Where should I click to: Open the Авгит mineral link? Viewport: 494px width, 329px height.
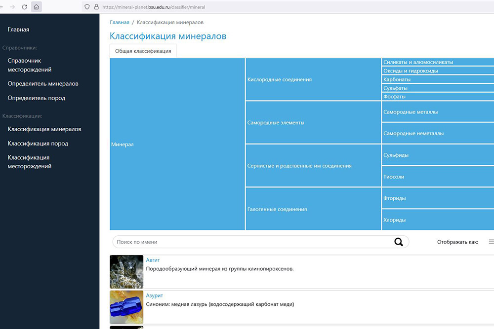coord(153,260)
